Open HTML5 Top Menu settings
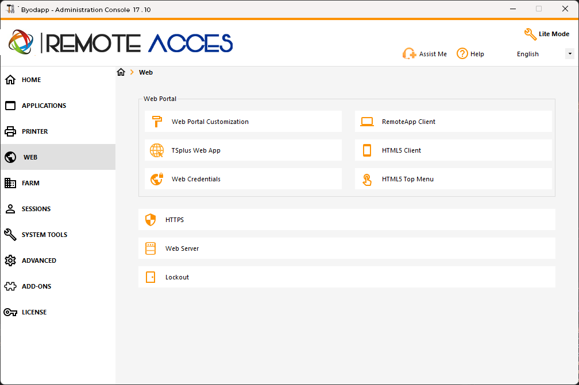Image resolution: width=579 pixels, height=385 pixels. click(453, 179)
